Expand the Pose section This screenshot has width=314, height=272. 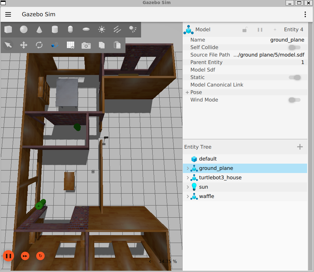point(187,92)
